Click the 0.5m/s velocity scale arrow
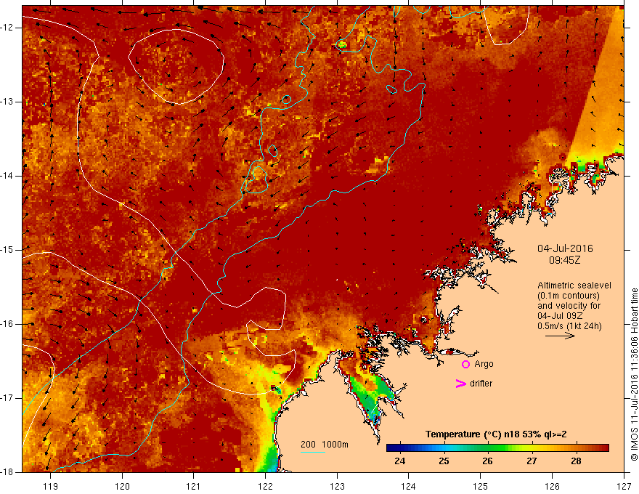This screenshot has height=494, width=639. point(560,336)
